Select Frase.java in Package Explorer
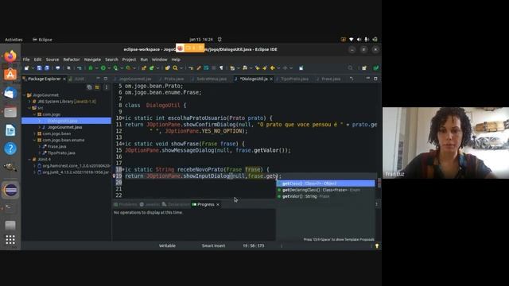 pyautogui.click(x=56, y=146)
